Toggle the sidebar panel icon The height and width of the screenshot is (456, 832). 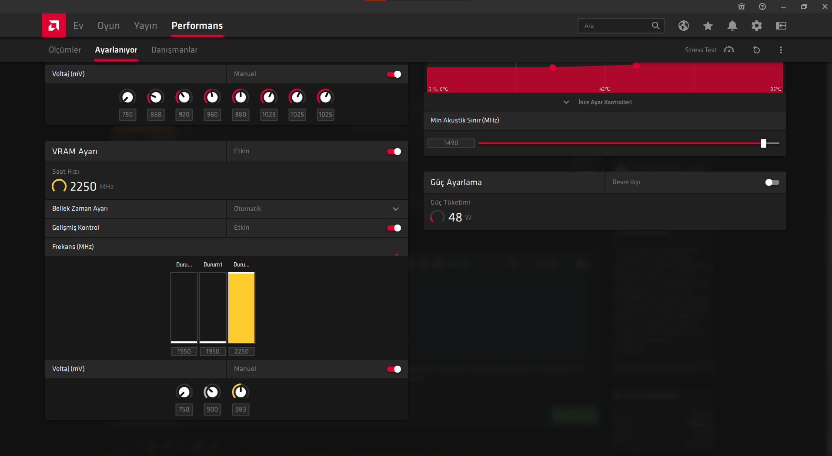click(x=781, y=26)
